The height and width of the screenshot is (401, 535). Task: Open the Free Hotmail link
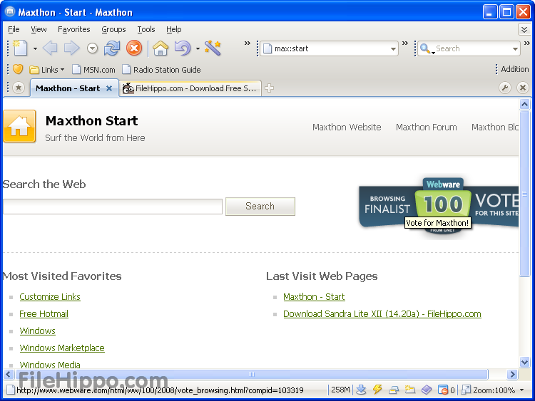click(x=44, y=314)
